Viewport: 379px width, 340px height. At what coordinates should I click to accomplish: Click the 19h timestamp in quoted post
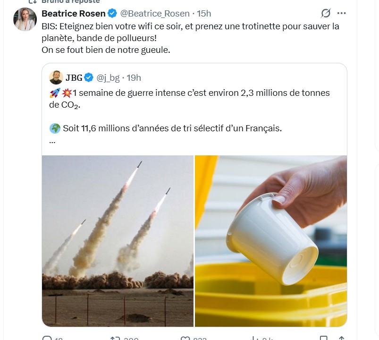[133, 77]
